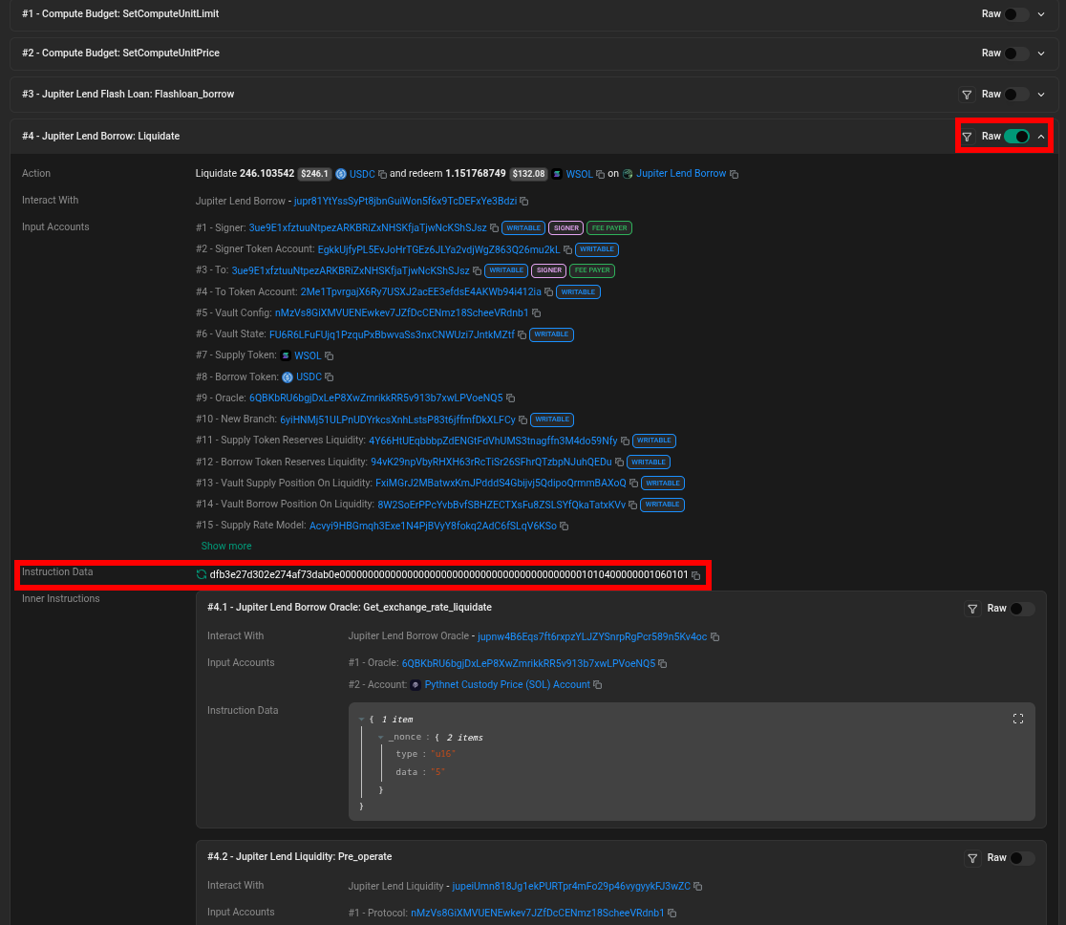Collapse instruction #4 Liquidate
1066x925 pixels.
coord(1041,137)
